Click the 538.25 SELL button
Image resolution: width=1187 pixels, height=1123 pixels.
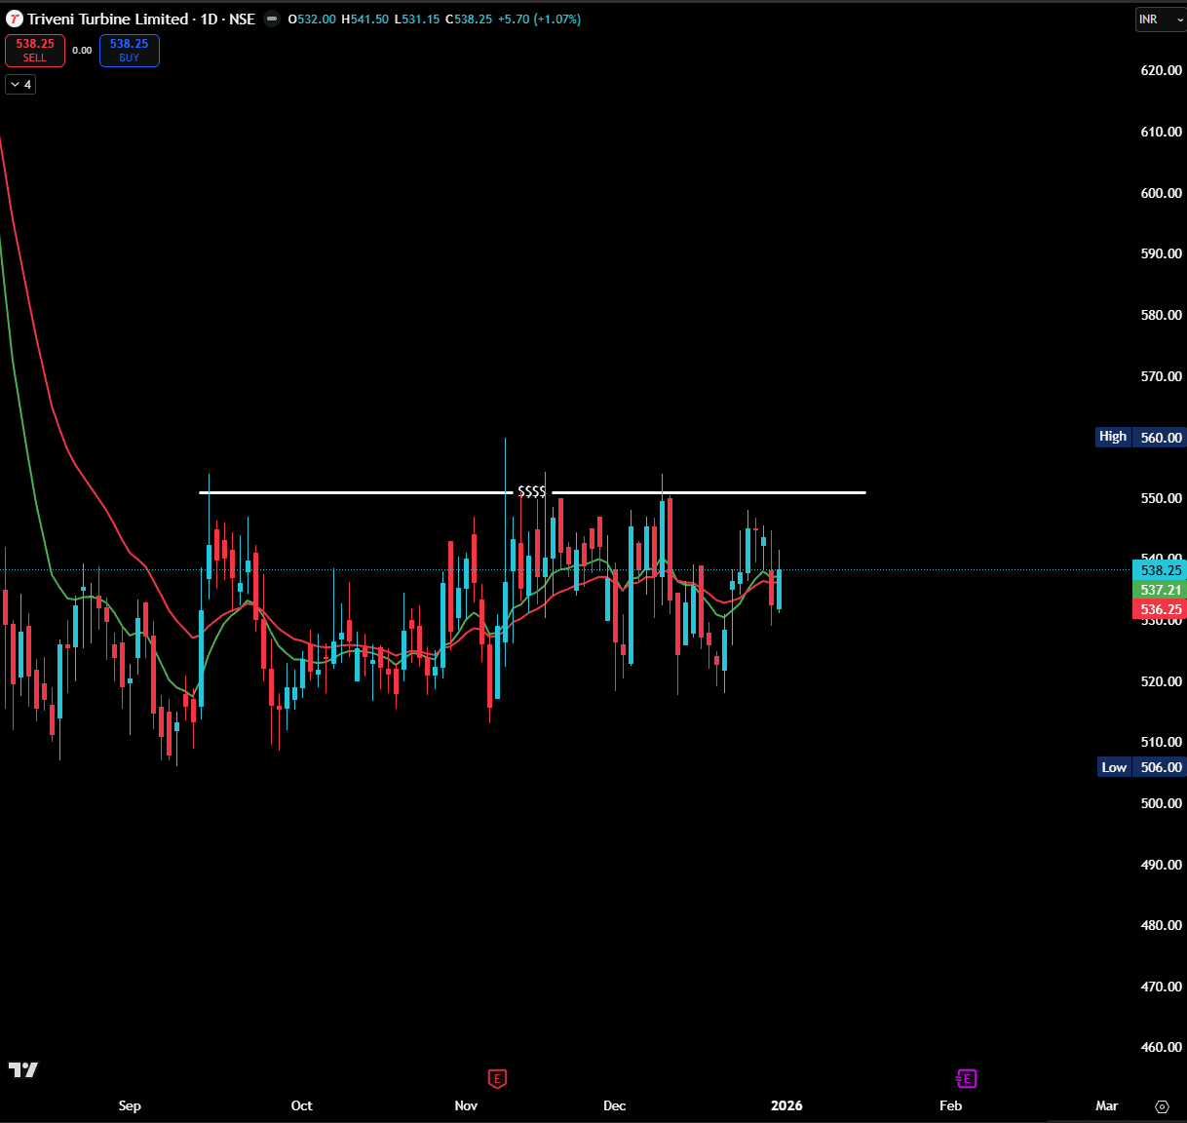[x=35, y=51]
